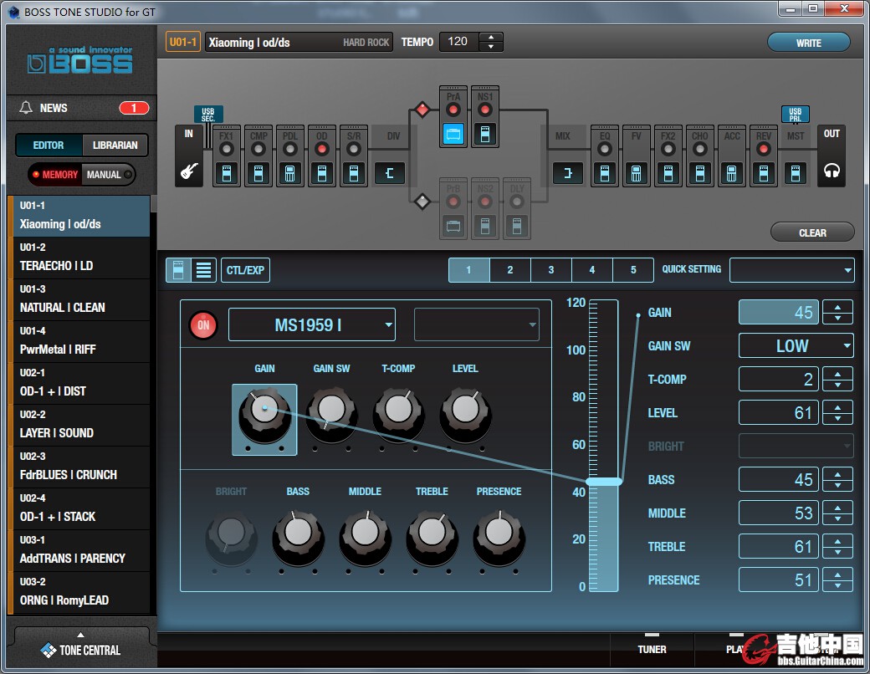The height and width of the screenshot is (674, 870).
Task: Select the PrA preamp A block
Action: point(453,116)
